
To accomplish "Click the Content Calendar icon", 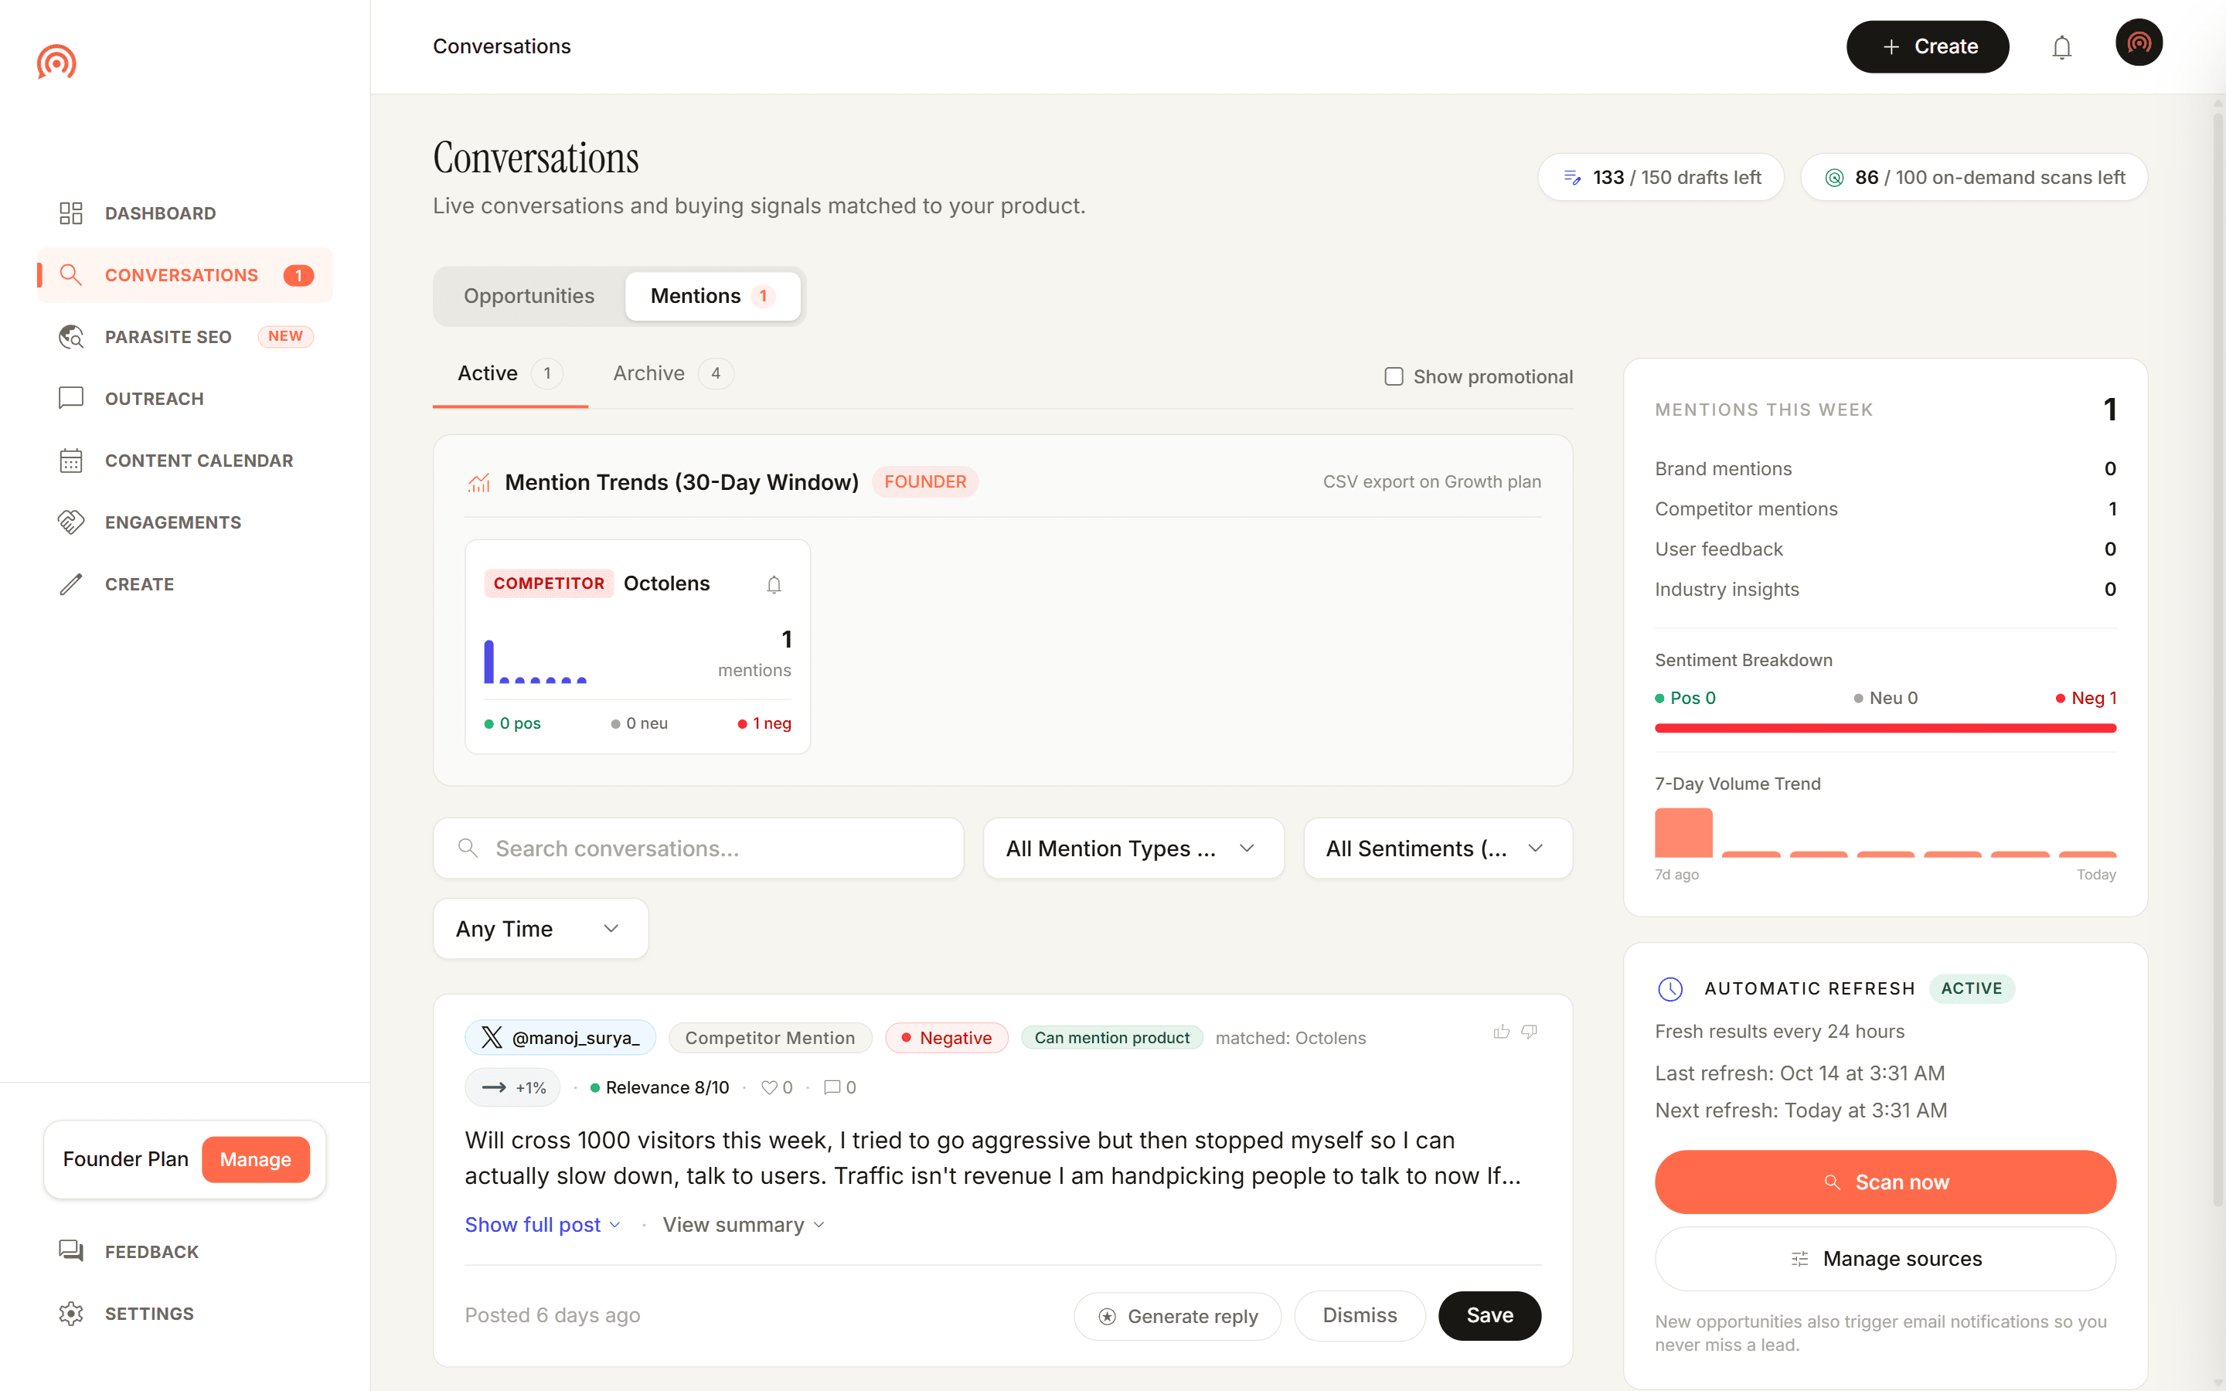I will point(71,460).
